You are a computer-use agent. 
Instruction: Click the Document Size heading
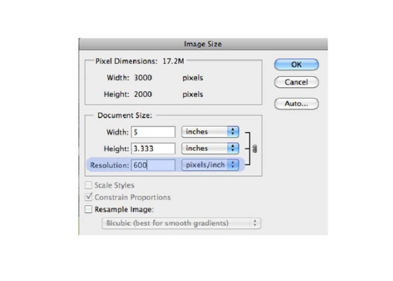click(125, 115)
